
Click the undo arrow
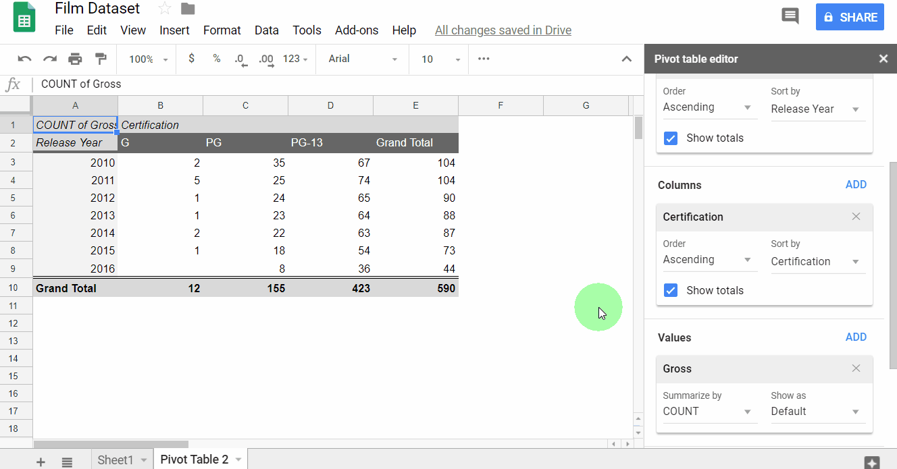tap(24, 59)
